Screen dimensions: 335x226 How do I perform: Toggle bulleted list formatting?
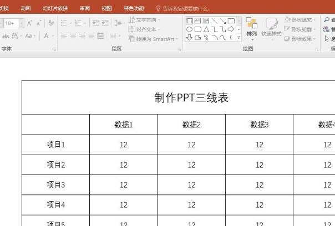point(64,23)
